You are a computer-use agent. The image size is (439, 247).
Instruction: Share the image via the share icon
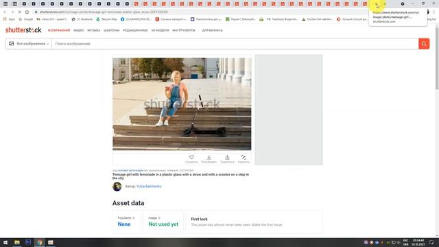pyautogui.click(x=227, y=157)
